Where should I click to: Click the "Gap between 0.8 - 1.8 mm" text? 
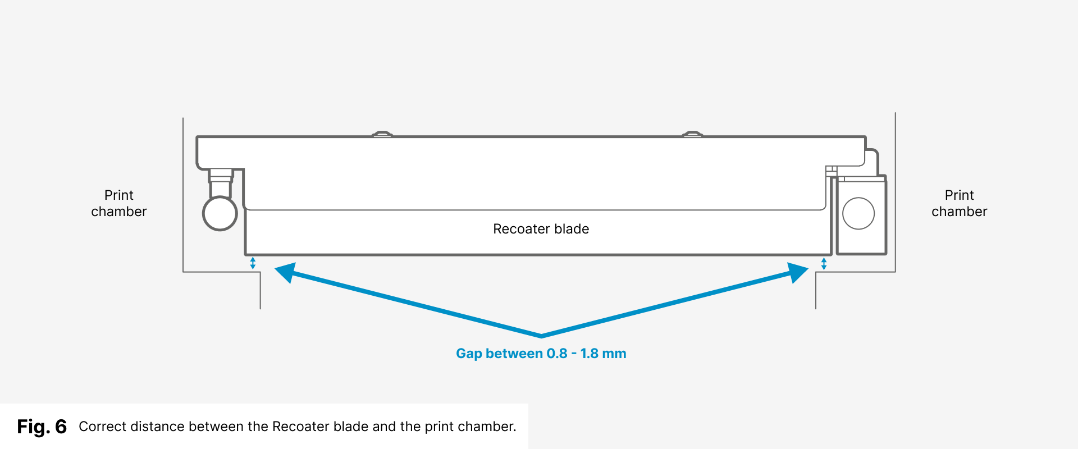(541, 354)
